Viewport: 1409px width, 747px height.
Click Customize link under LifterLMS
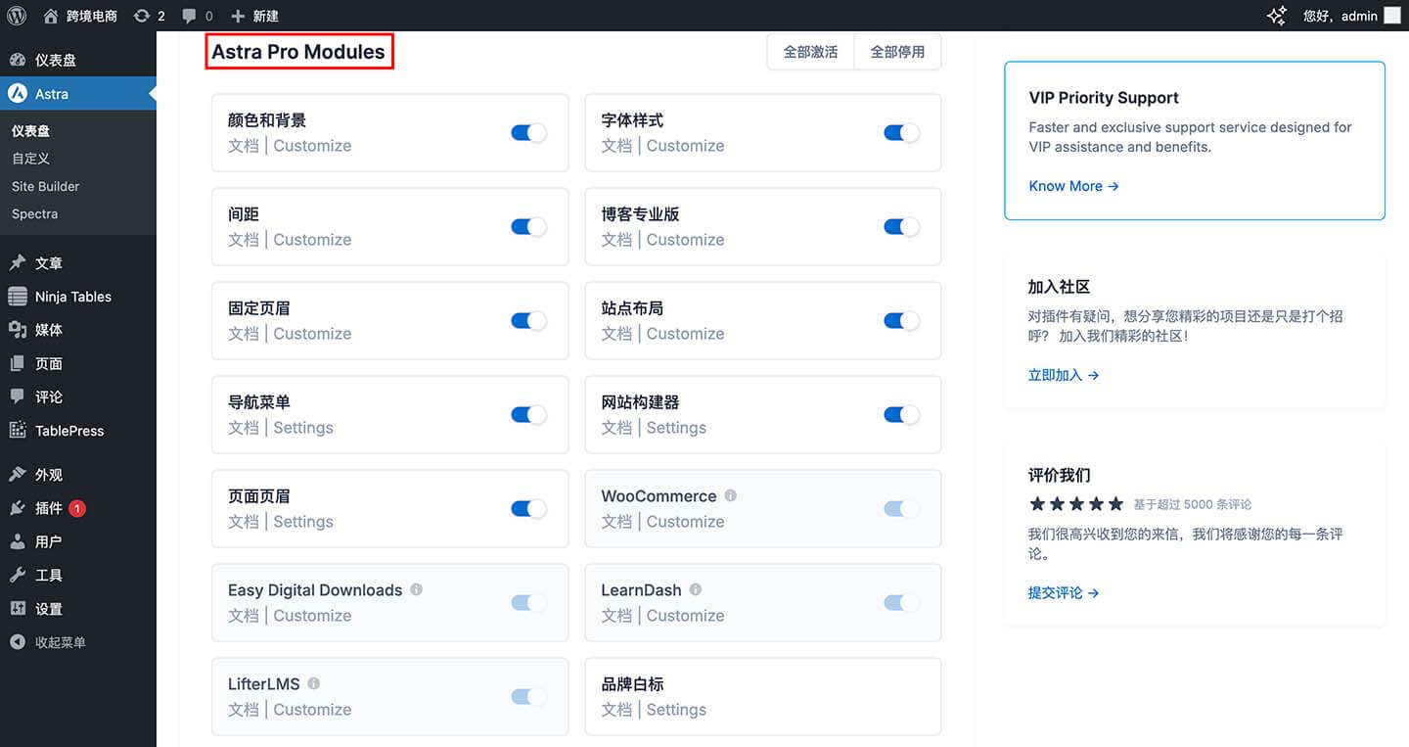(x=312, y=710)
